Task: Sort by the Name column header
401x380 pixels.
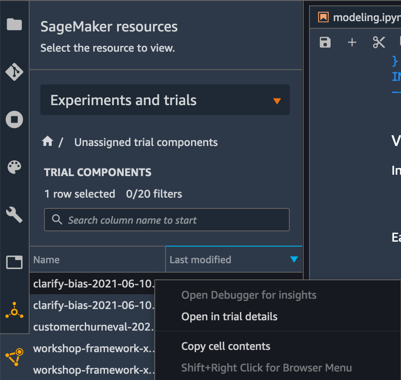Action: 97,259
